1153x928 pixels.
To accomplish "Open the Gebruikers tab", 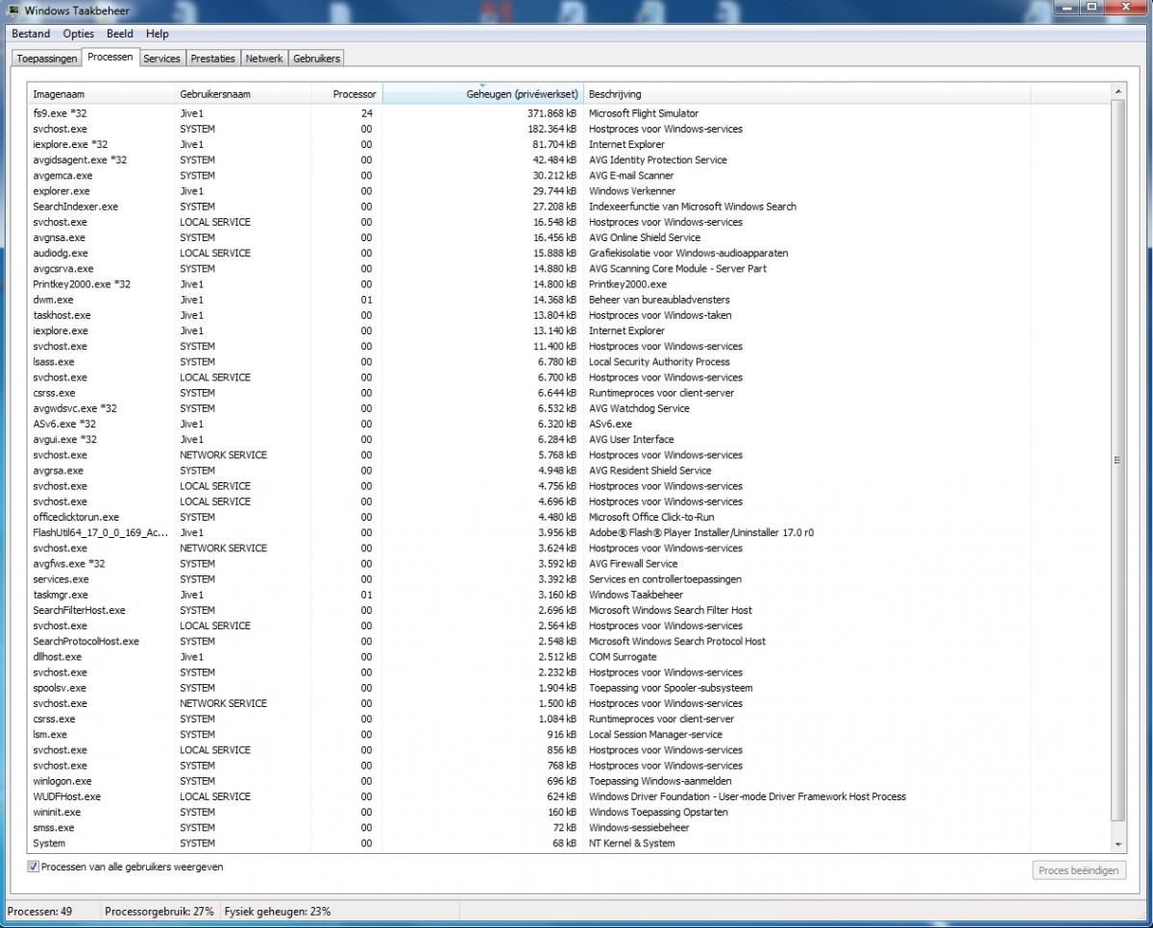I will pyautogui.click(x=316, y=59).
